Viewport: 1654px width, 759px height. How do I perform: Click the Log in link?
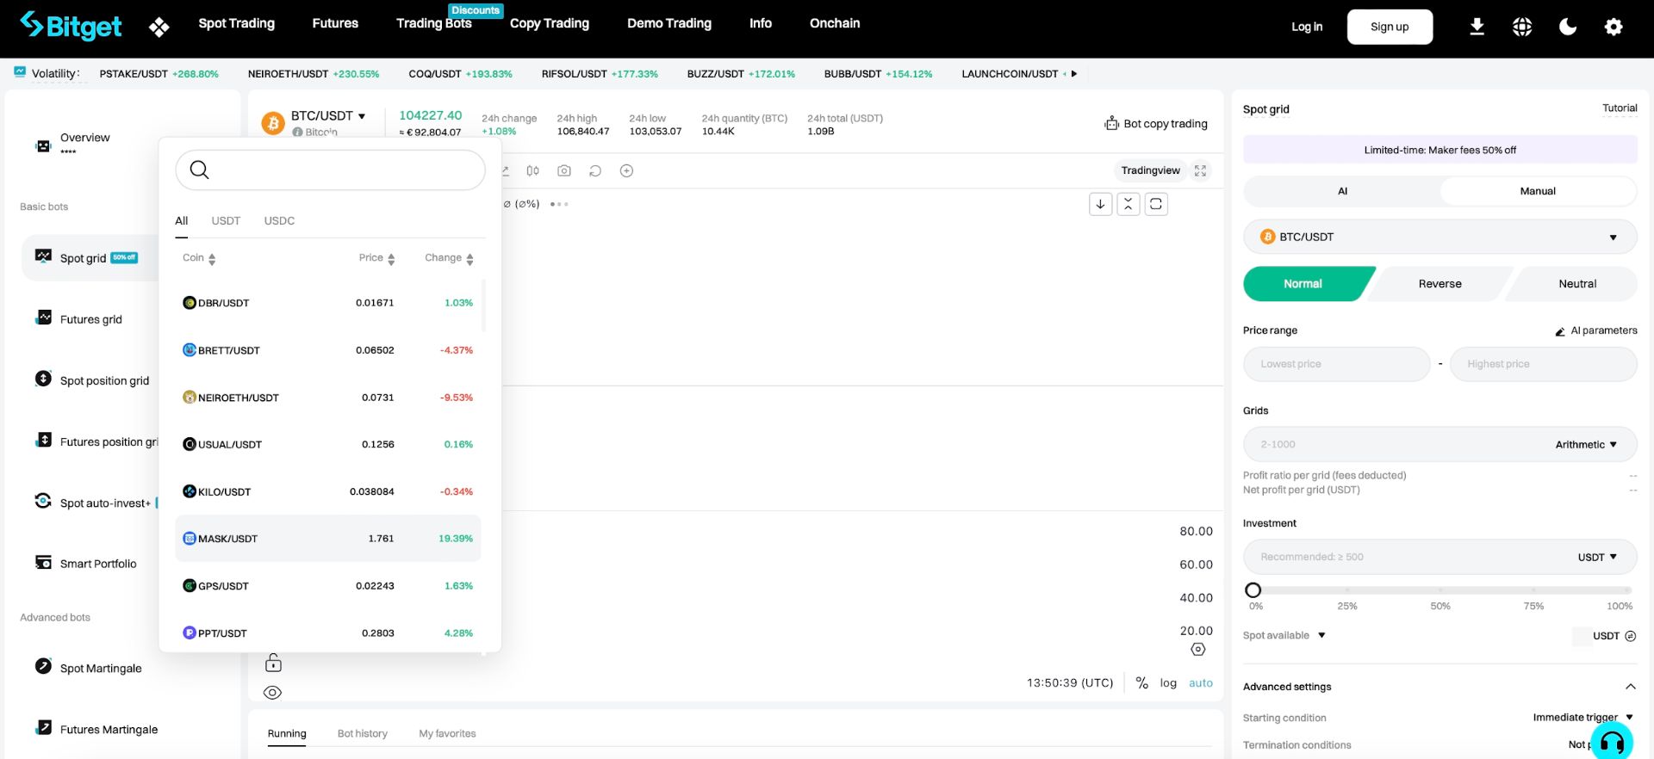1307,27
